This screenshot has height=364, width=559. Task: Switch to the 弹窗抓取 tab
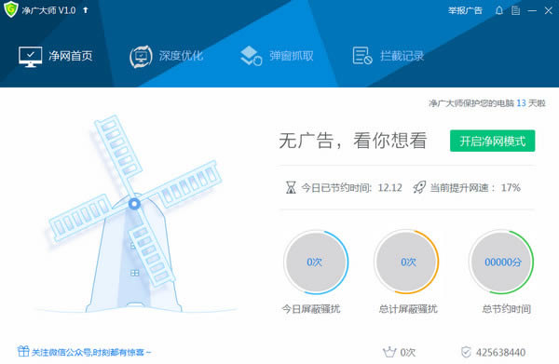click(x=277, y=56)
